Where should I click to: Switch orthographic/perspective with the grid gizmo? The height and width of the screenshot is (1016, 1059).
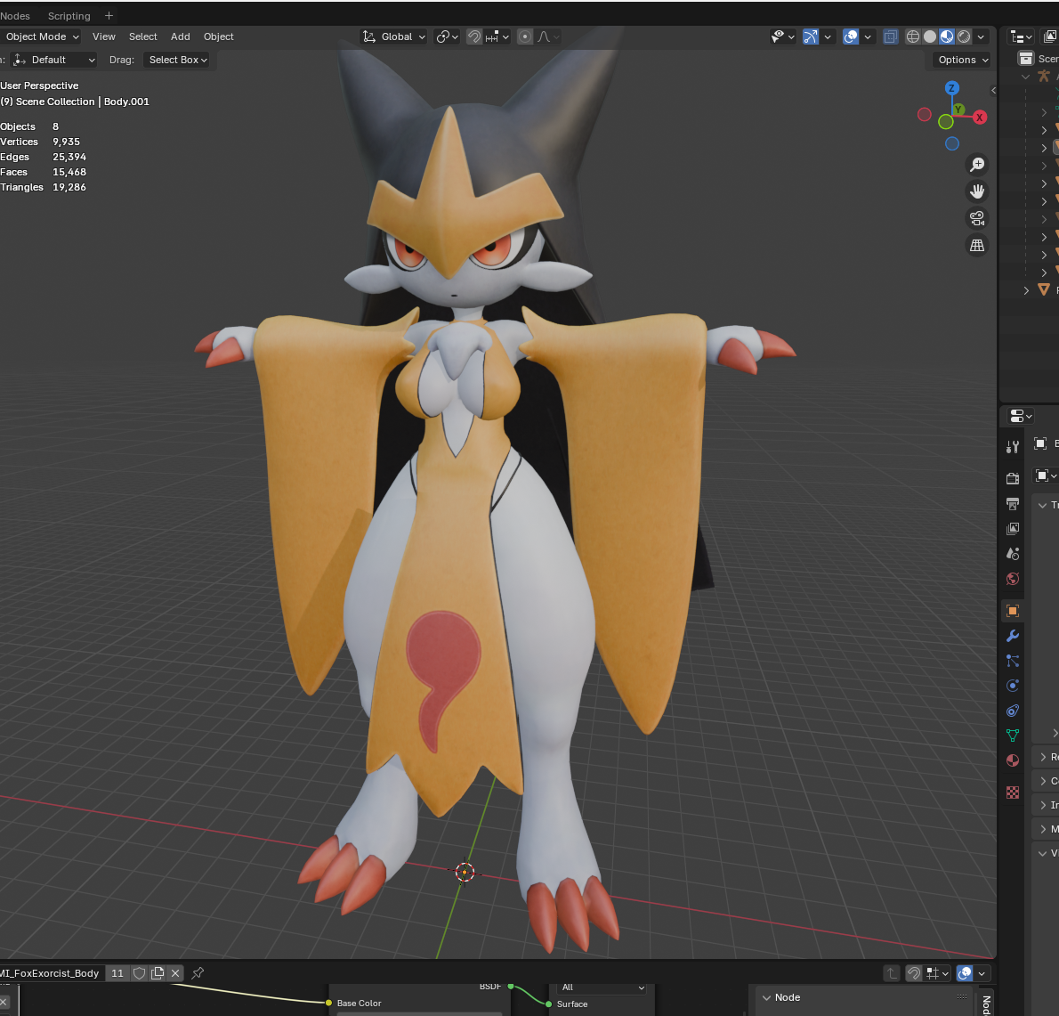click(976, 246)
